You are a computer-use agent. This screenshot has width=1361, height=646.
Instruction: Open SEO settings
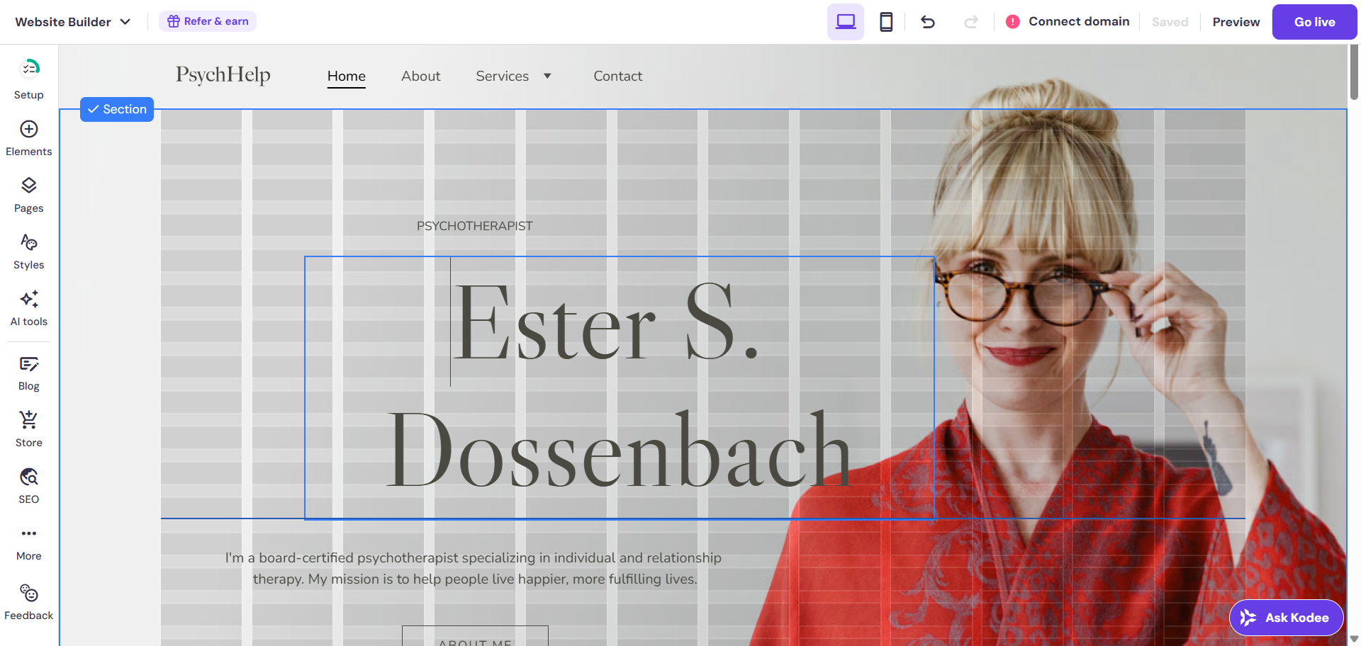coord(29,486)
